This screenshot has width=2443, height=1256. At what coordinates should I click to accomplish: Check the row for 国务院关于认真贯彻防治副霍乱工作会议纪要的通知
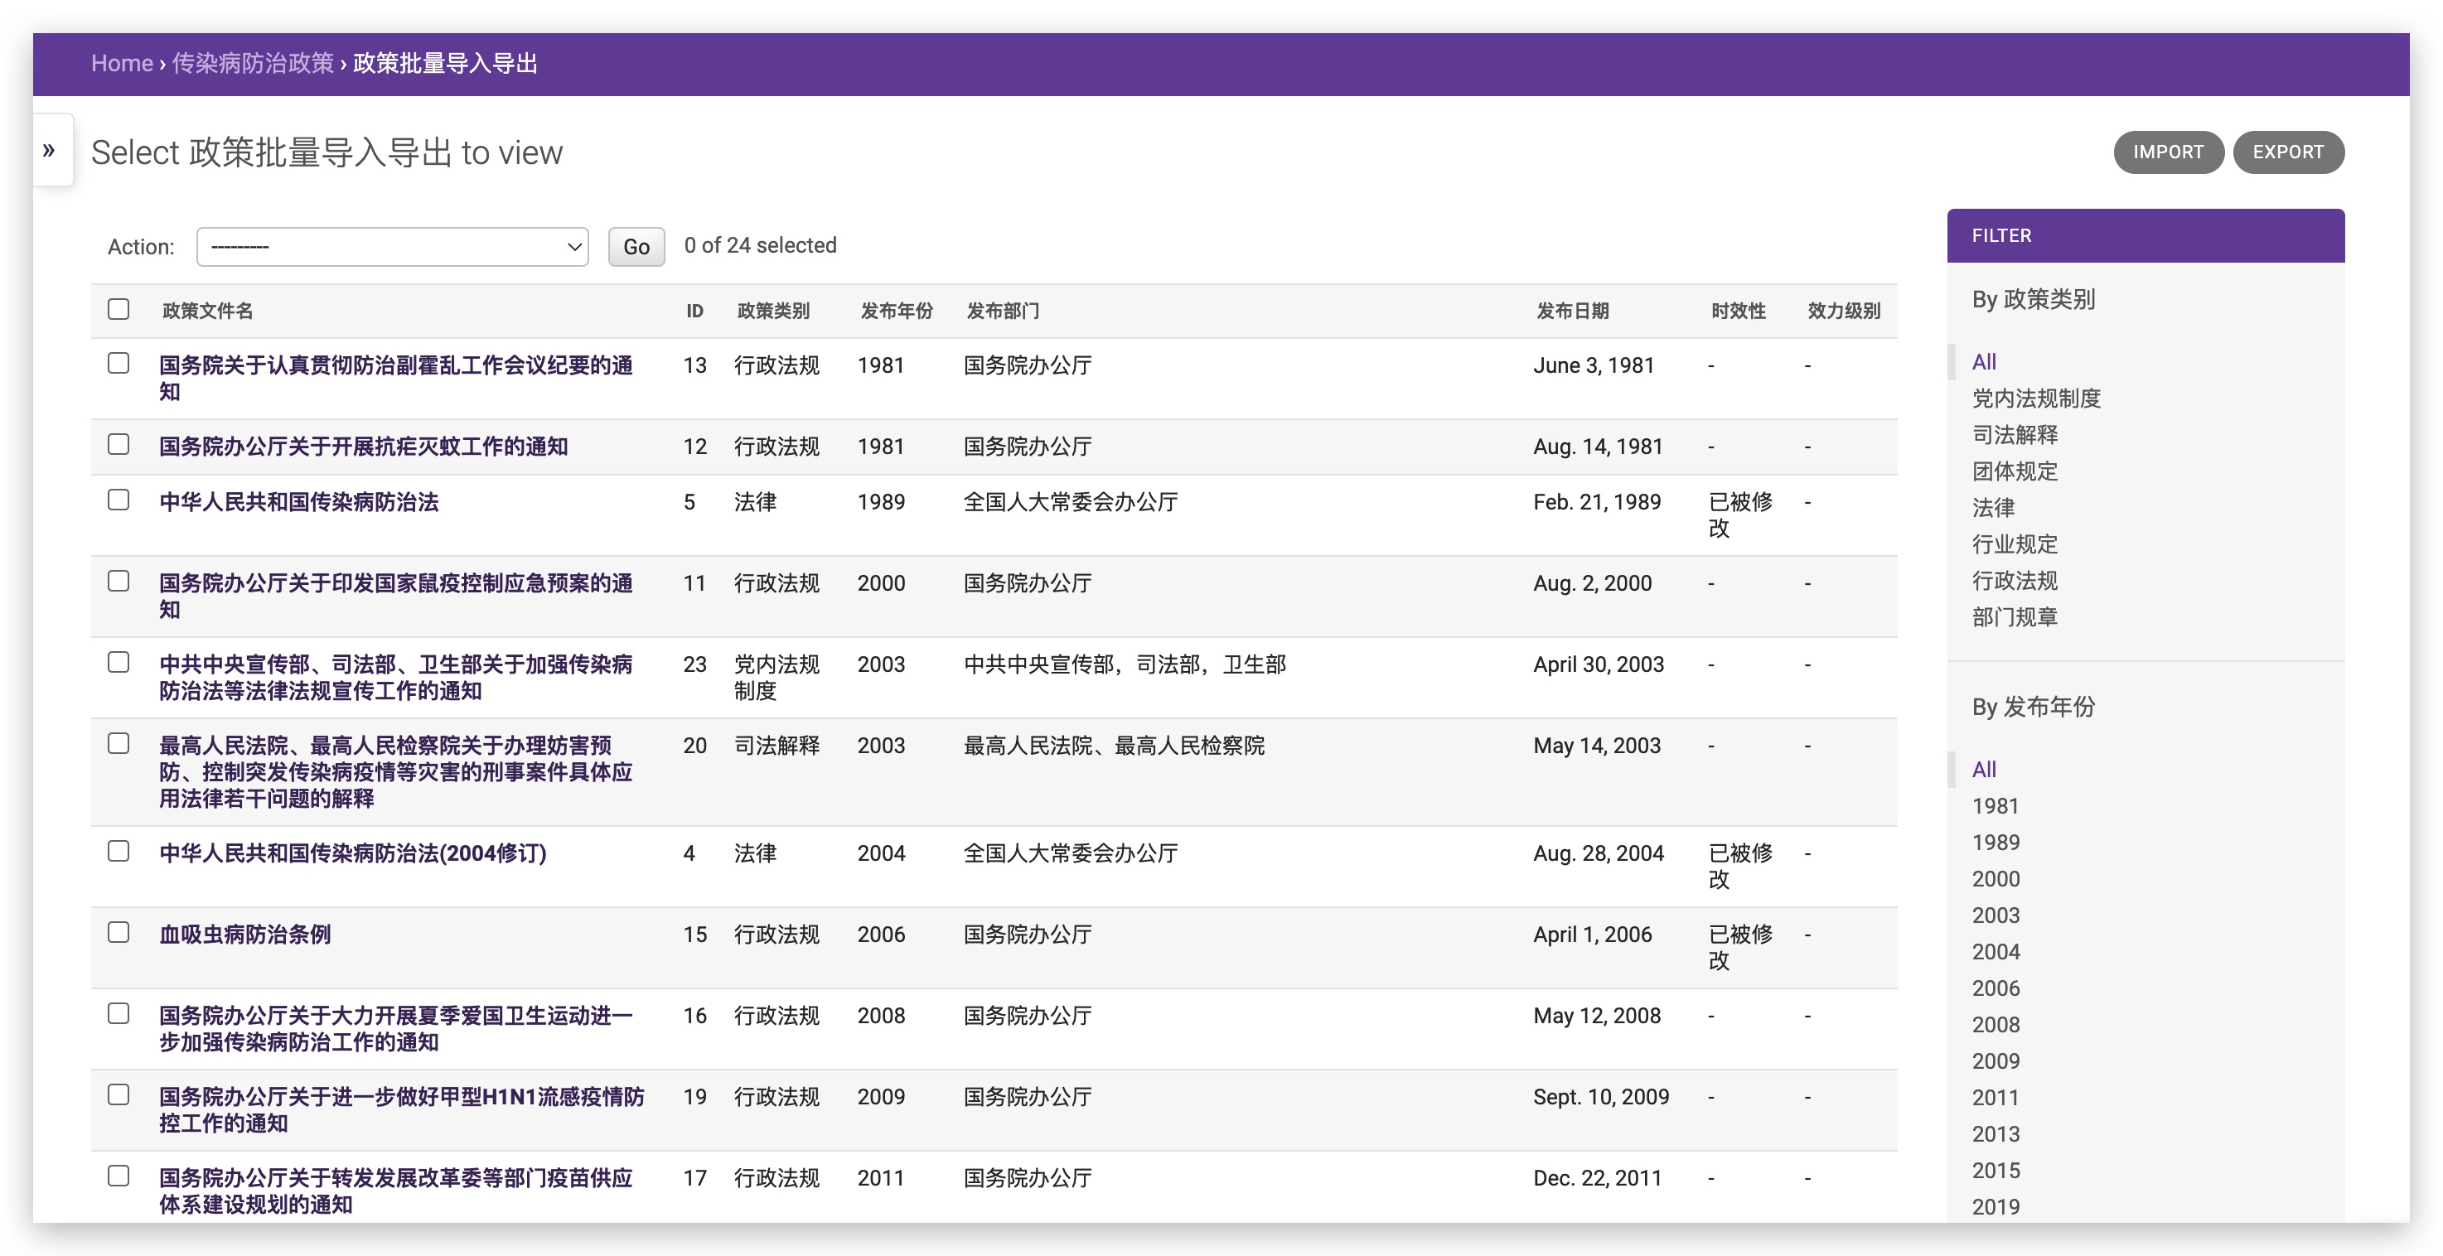(119, 363)
